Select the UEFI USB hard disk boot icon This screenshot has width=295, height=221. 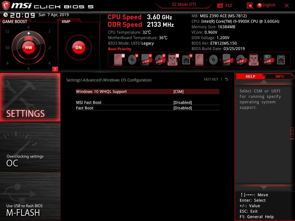pyautogui.click(x=146, y=60)
